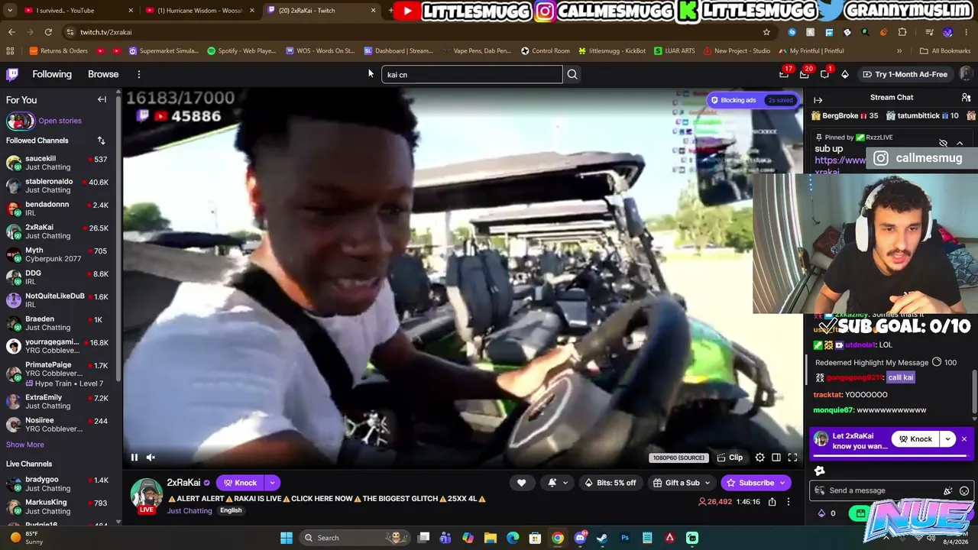Reload the Twitch page

click(48, 32)
